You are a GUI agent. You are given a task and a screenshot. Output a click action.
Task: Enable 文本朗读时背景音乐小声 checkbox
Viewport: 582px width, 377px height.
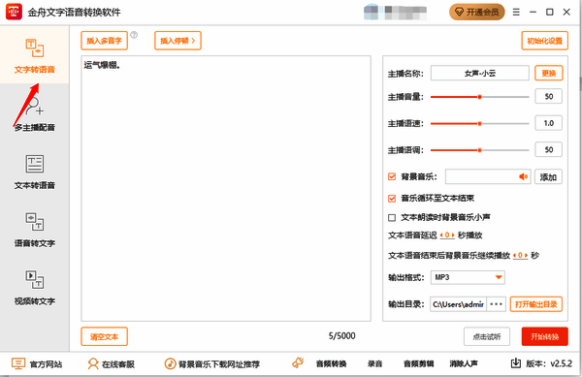point(392,218)
